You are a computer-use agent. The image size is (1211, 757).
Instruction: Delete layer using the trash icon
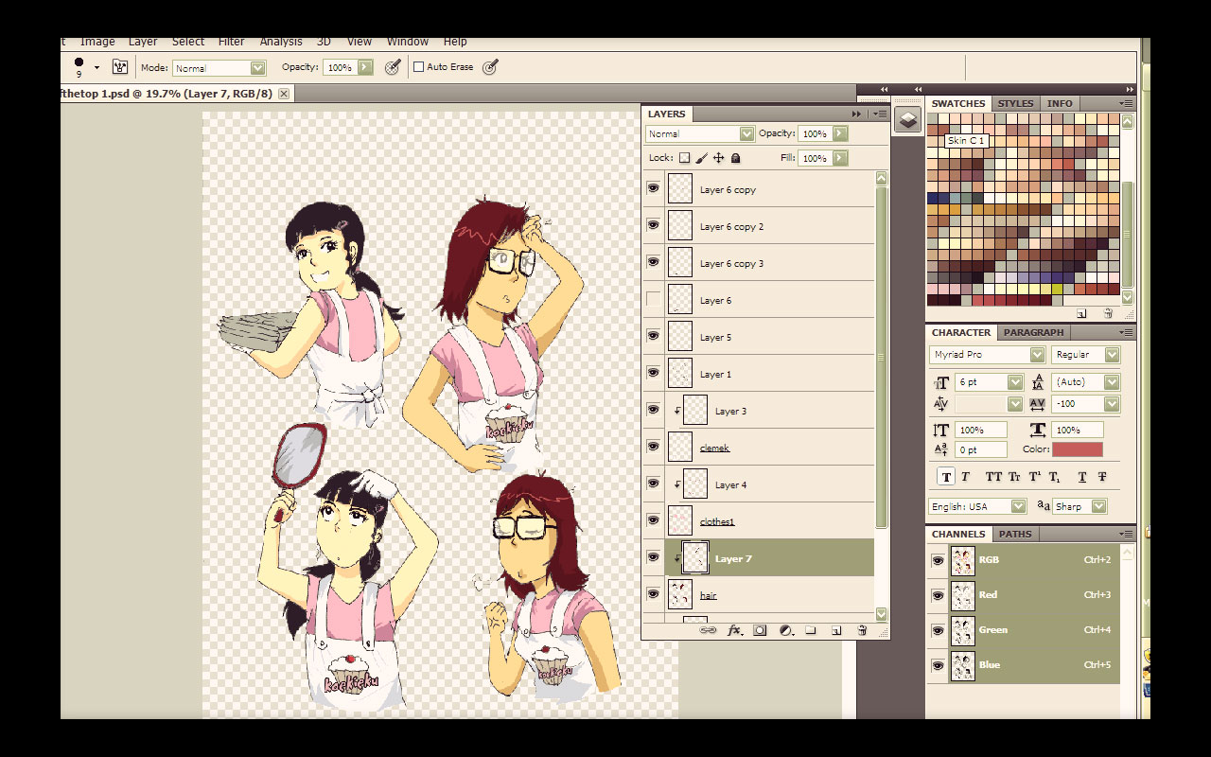tap(862, 630)
